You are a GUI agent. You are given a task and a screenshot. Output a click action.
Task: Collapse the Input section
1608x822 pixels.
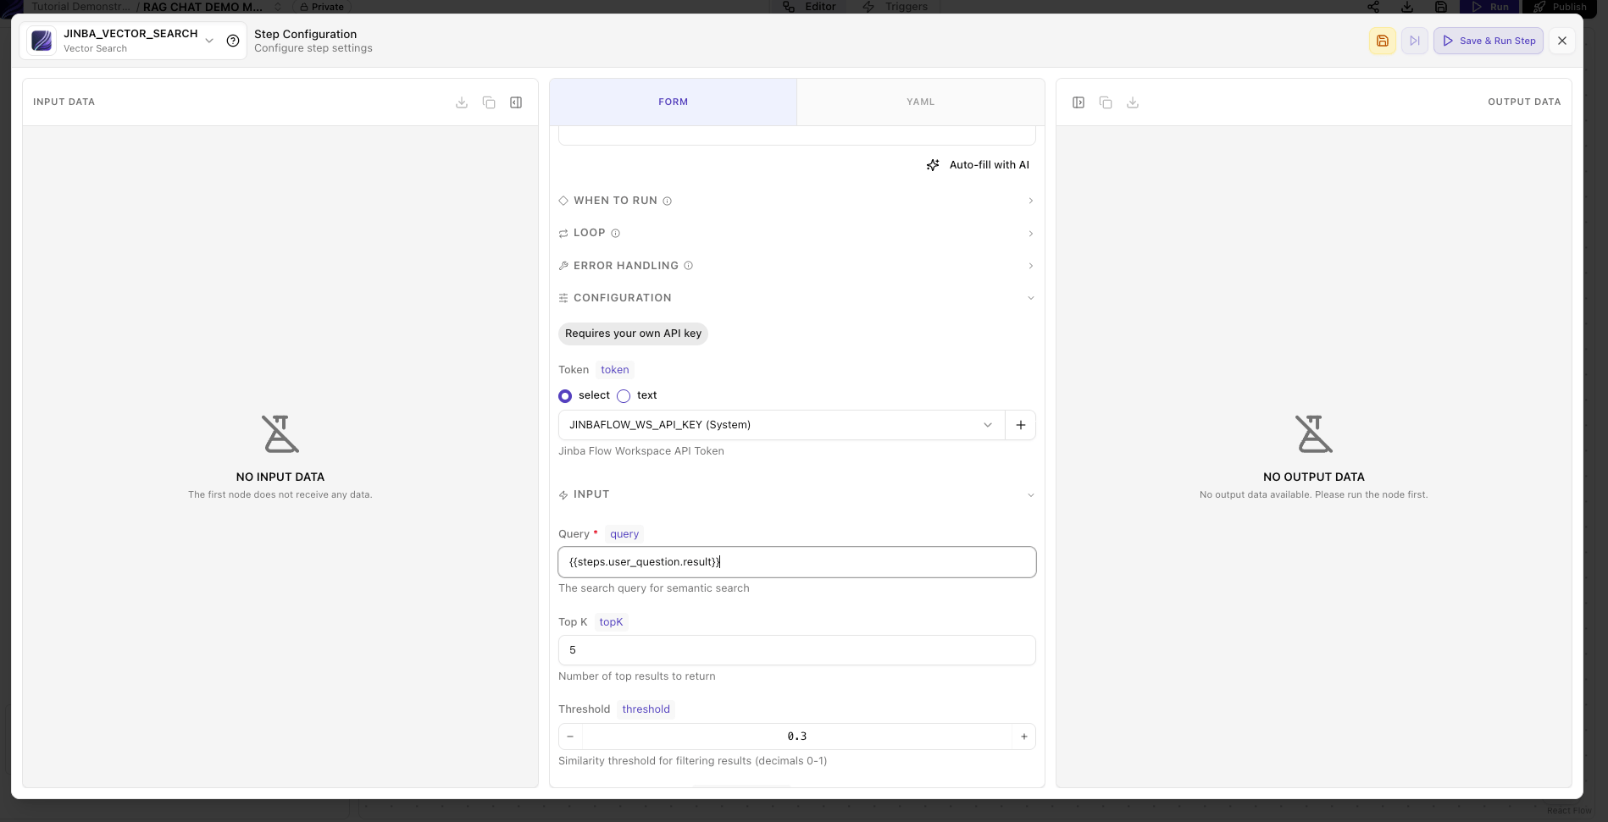coord(796,494)
